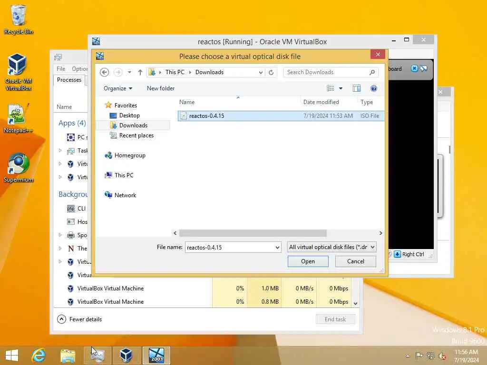Expand the Spooler background process row
Screen dimensions: 487x365
click(x=60, y=235)
